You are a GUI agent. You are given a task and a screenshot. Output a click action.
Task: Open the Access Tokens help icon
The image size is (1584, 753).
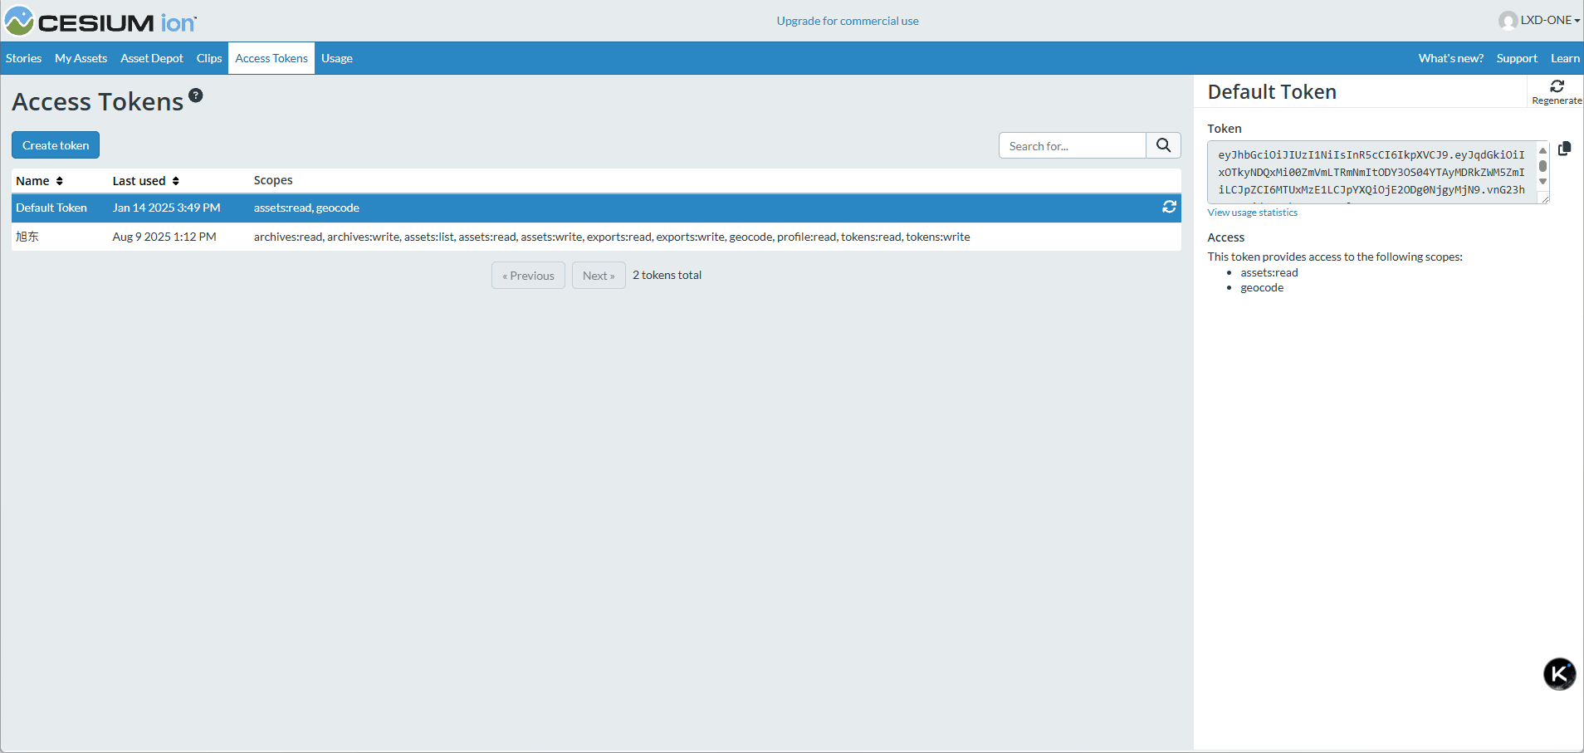coord(196,95)
